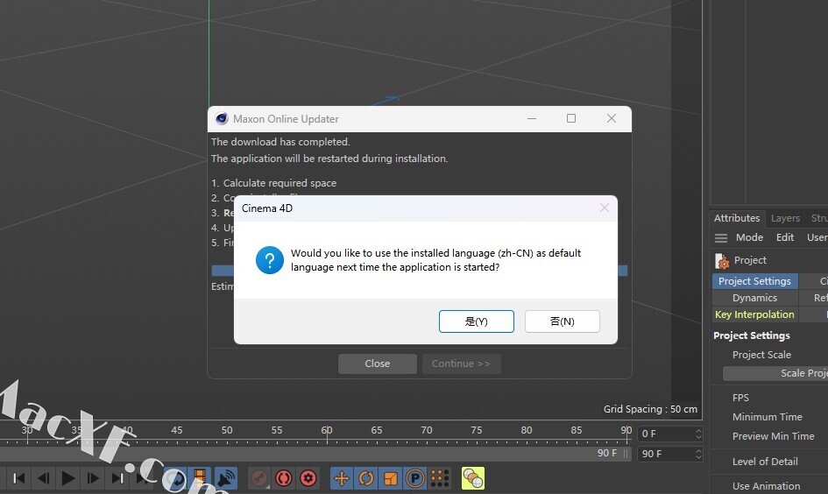
Task: Click the yellow motion system icon
Action: [472, 479]
